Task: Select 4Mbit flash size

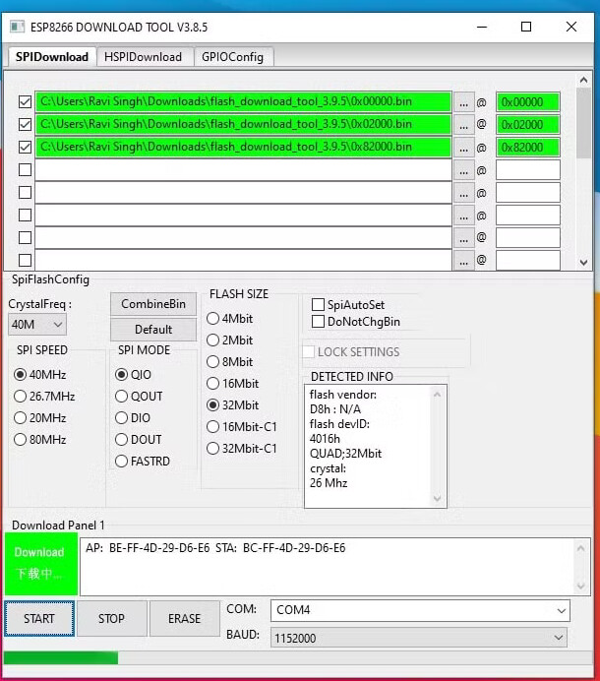Action: 212,318
